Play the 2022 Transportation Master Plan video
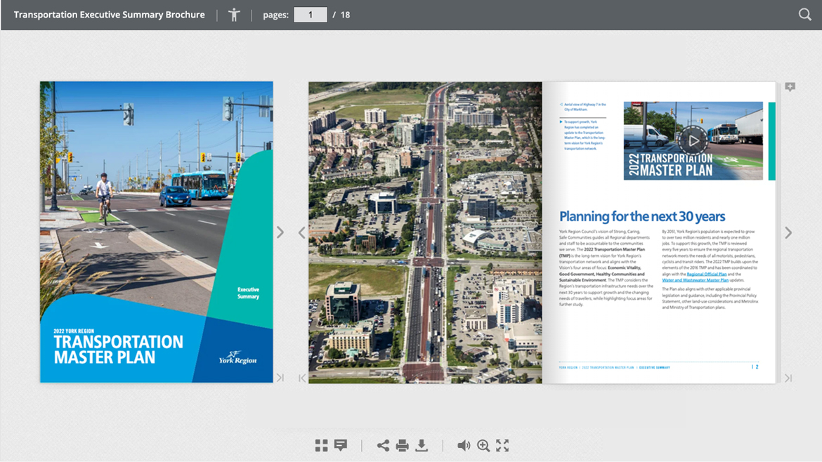 [x=693, y=140]
